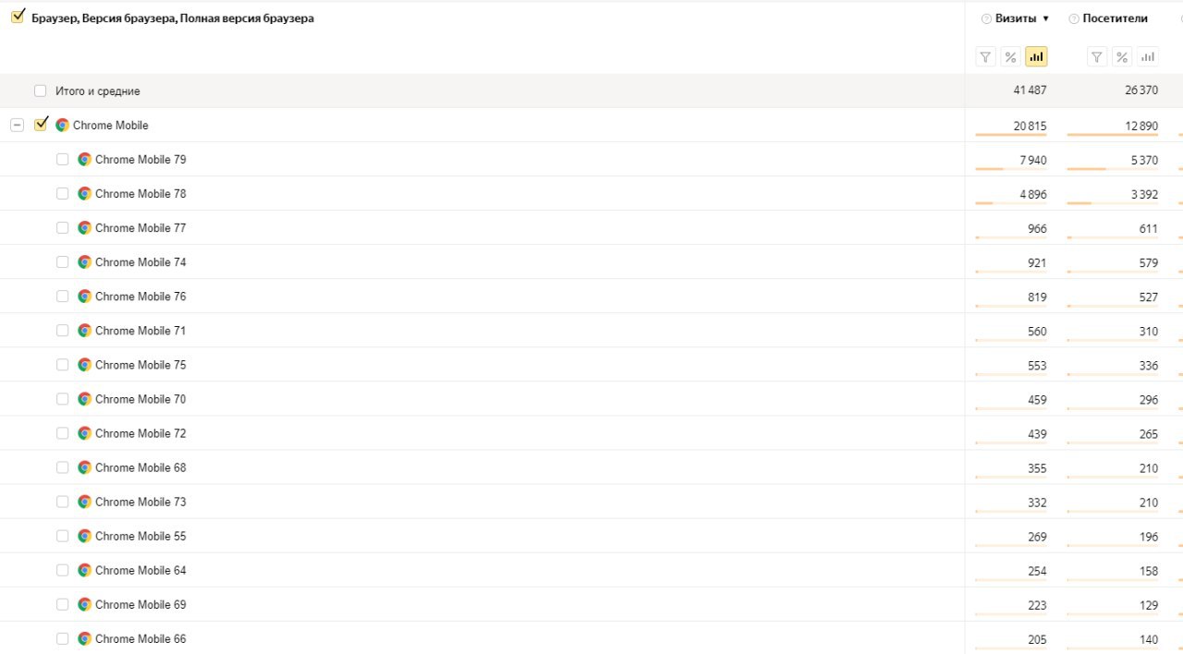
Task: Click visits value 20 815 for Chrome Mobile
Action: tap(1030, 126)
